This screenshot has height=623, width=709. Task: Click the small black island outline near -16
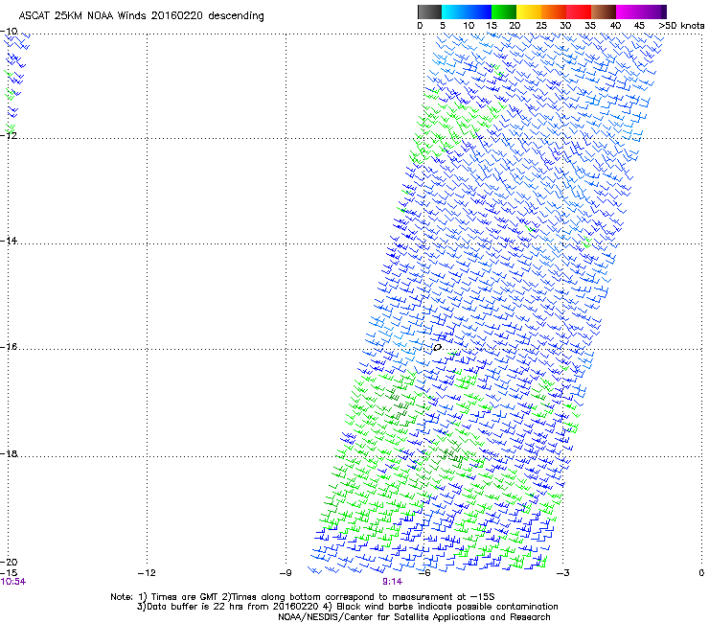pyautogui.click(x=437, y=347)
